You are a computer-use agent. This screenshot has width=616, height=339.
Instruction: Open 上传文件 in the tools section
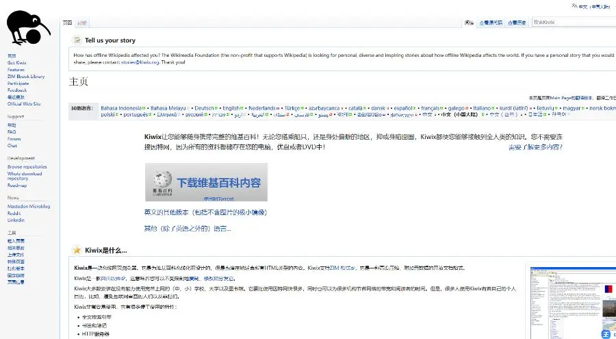point(16,255)
